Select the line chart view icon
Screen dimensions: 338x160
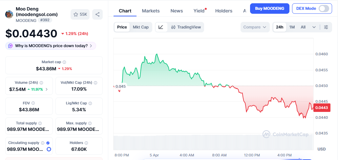tap(161, 27)
